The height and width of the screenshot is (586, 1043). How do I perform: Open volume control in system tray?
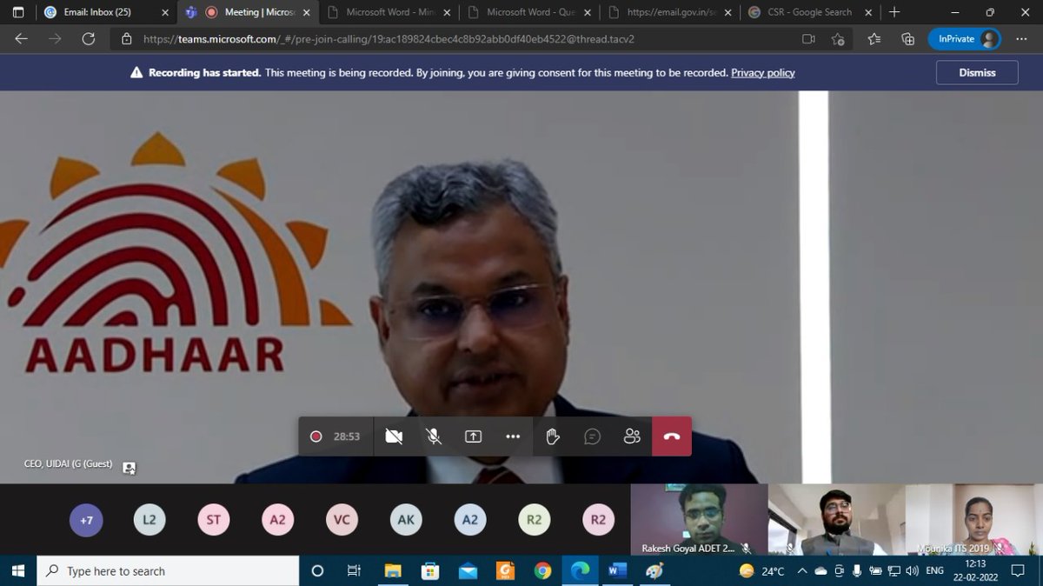pos(912,571)
